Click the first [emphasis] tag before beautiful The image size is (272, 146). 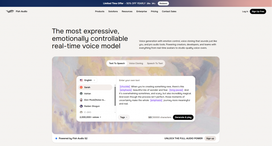click(x=126, y=90)
